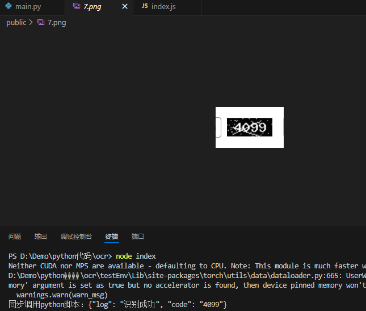Open the 问题 panel tab
366x311 pixels.
[x=15, y=237]
